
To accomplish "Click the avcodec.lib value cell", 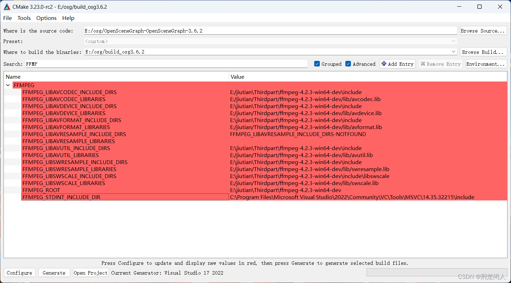I will (305, 99).
